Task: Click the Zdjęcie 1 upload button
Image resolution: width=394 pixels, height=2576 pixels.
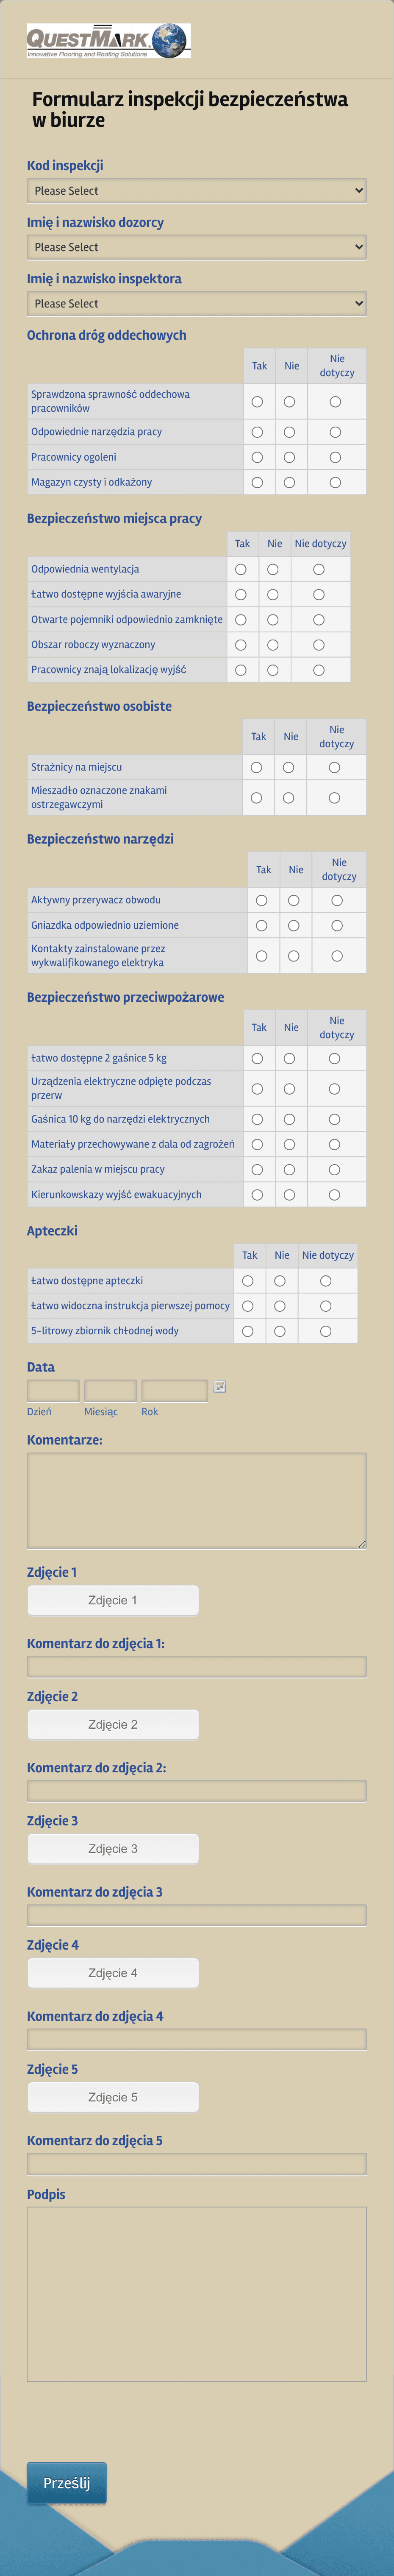Action: coord(113,1600)
